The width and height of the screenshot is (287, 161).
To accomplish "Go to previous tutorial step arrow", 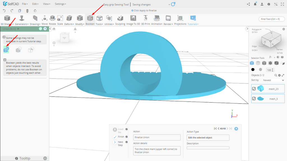I will 218,129.
